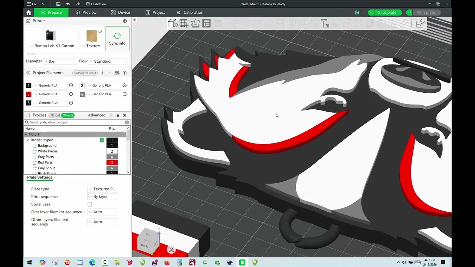Click the Arrange all objects icon
Viewport: 475px width, 267px height.
pyautogui.click(x=206, y=24)
